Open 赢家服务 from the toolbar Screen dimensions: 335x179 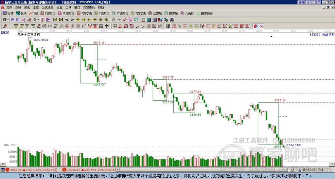pos(205,13)
